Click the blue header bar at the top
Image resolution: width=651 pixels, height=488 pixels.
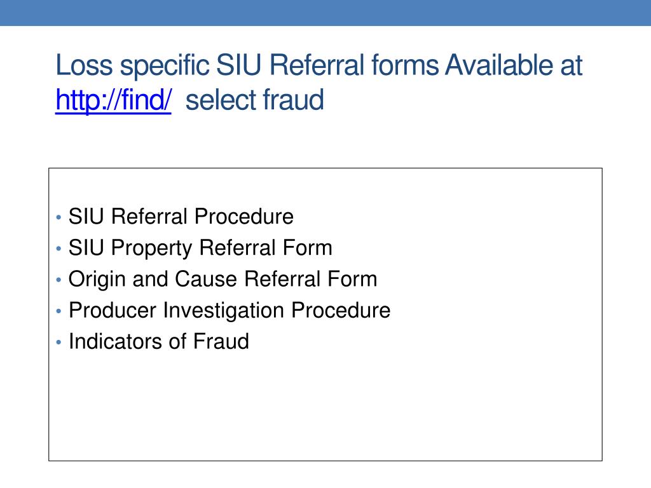coord(325,13)
